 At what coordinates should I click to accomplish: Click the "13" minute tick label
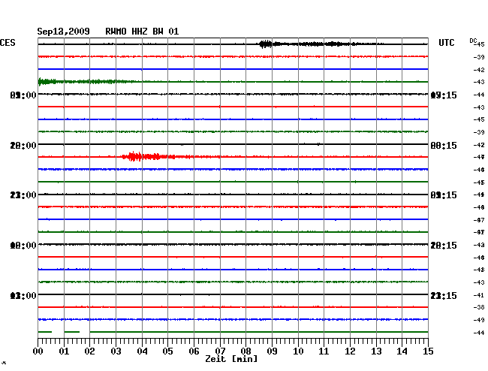pyautogui.click(x=376, y=351)
